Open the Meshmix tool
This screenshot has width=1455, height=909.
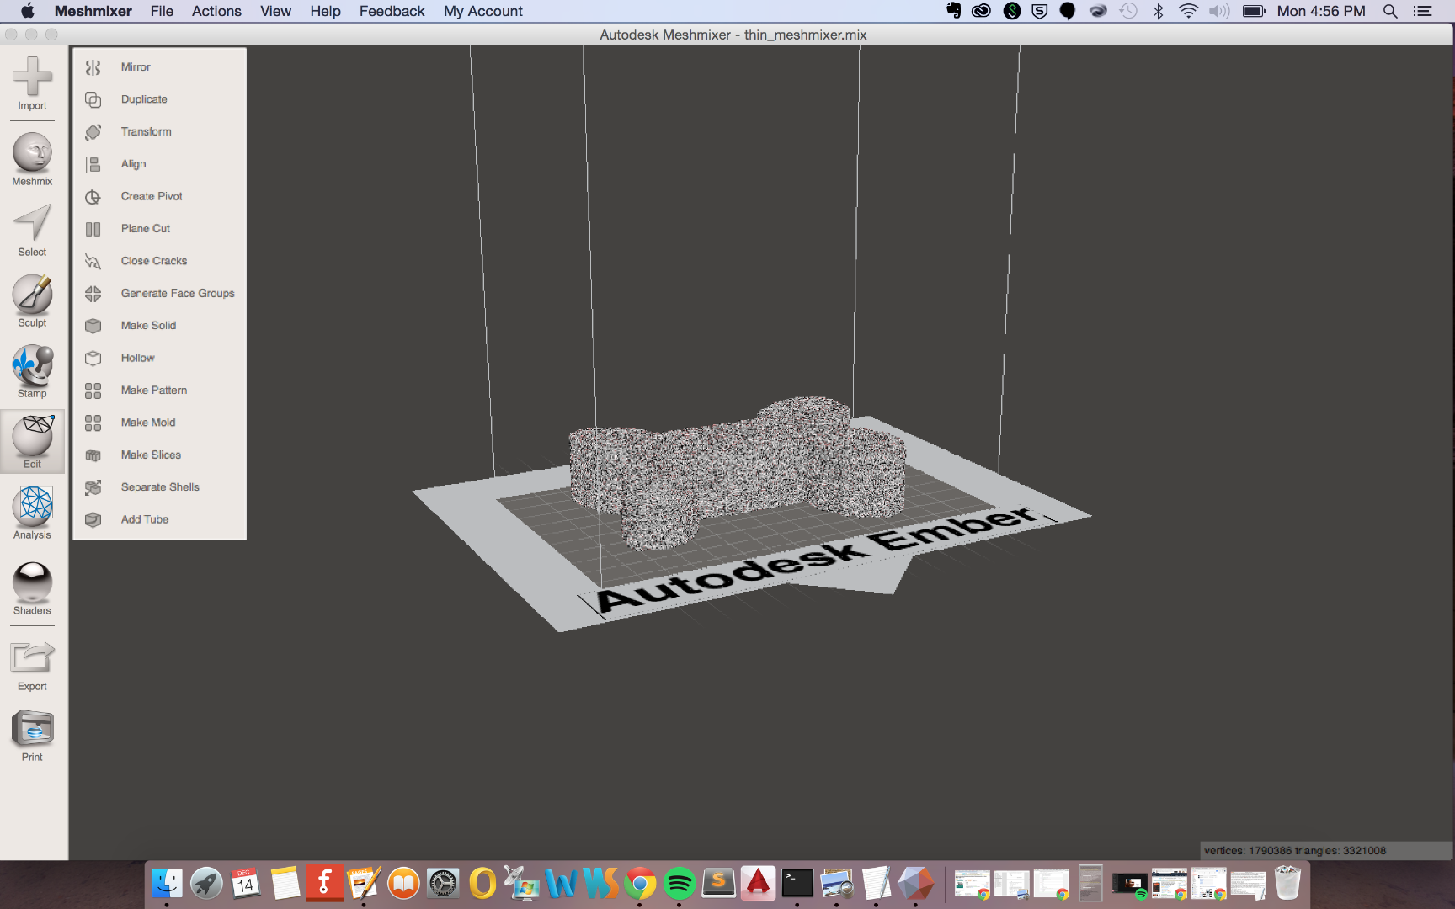[32, 158]
